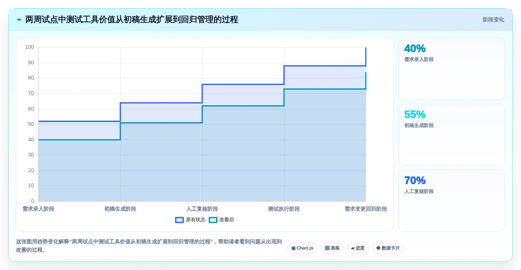Click the 阶段变化 label in header
Viewport: 521px width, 270px height.
coord(494,20)
